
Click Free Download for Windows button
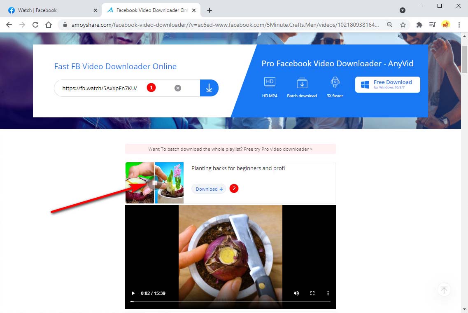pos(387,84)
